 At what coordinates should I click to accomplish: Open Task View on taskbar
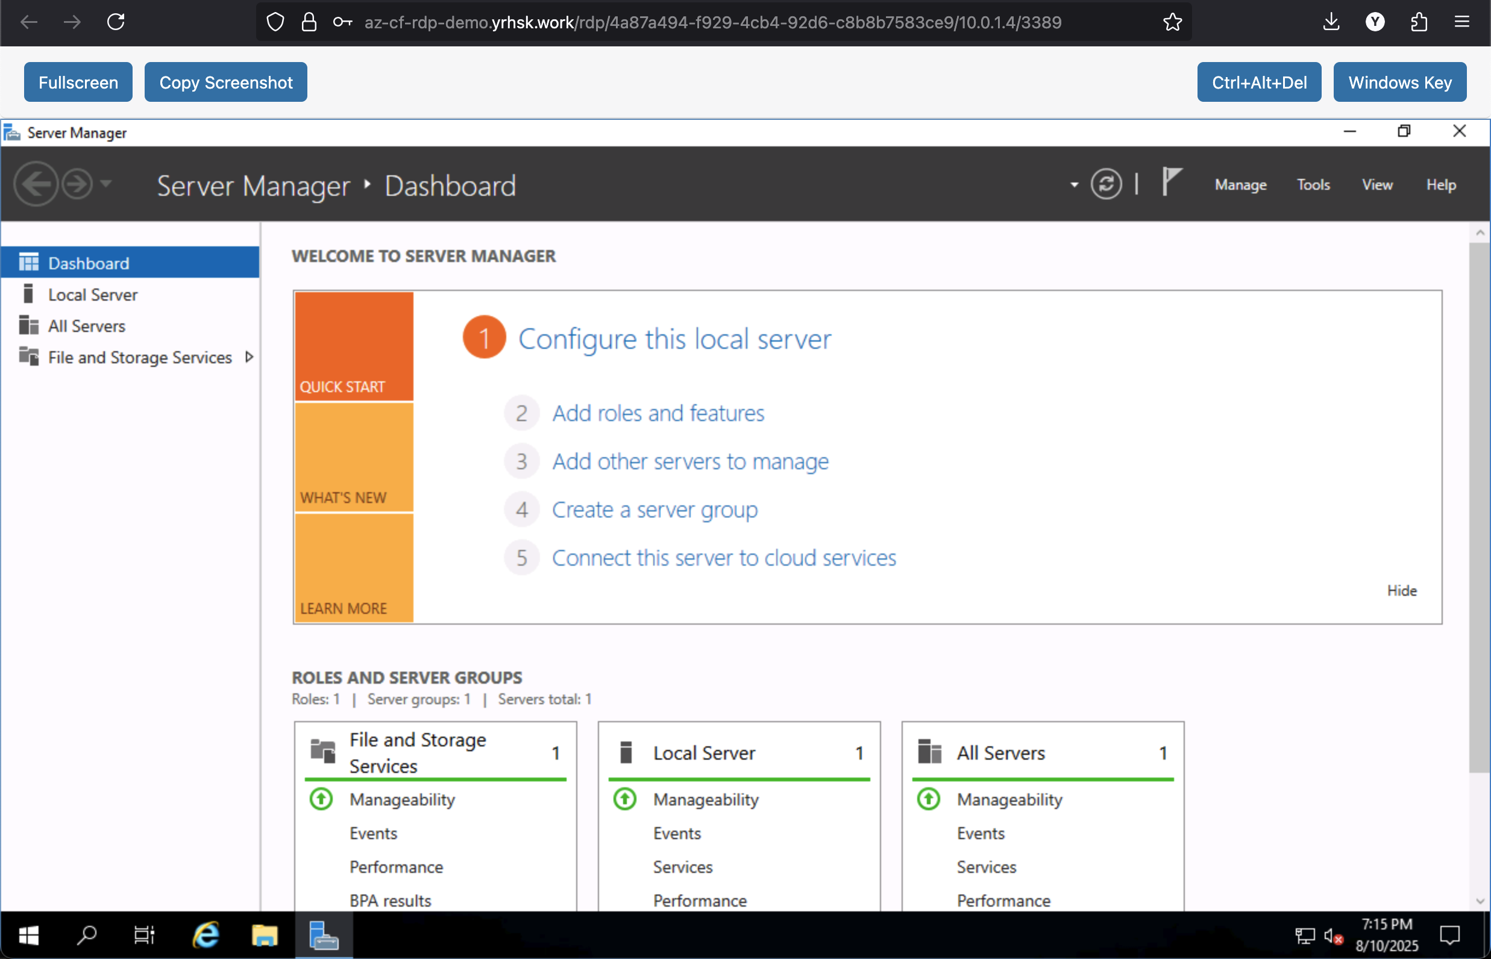pos(145,935)
